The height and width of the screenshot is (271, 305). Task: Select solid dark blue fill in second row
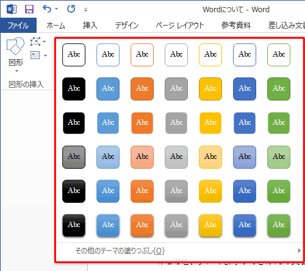245,89
